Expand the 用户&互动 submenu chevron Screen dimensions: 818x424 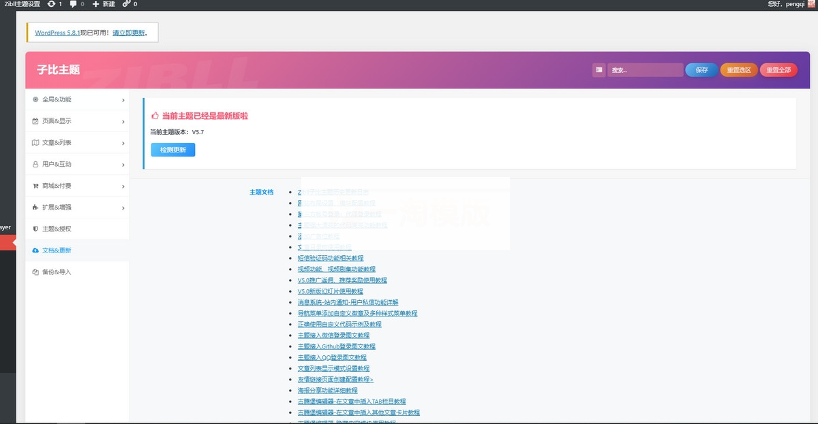coord(124,164)
